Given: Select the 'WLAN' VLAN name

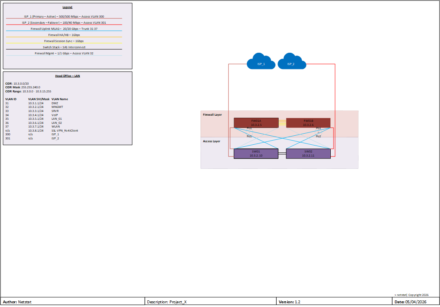Looking at the screenshot, I should [x=56, y=127].
